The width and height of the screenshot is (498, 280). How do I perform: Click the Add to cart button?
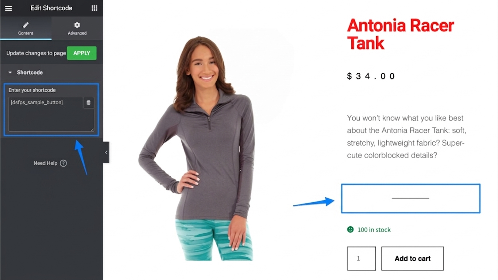pos(413,258)
